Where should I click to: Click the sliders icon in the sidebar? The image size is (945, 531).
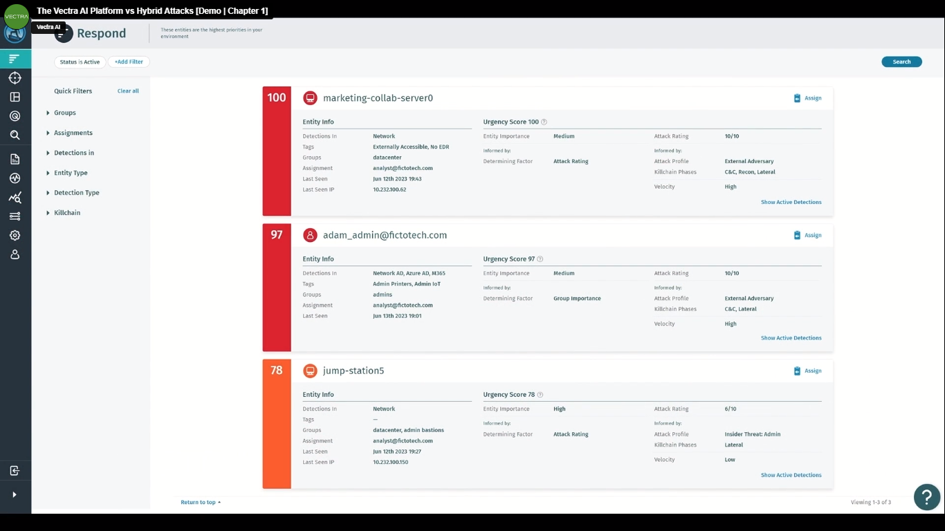pos(15,216)
